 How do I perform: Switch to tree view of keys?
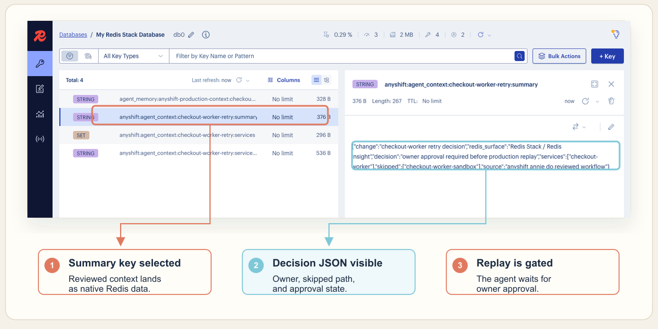click(326, 80)
